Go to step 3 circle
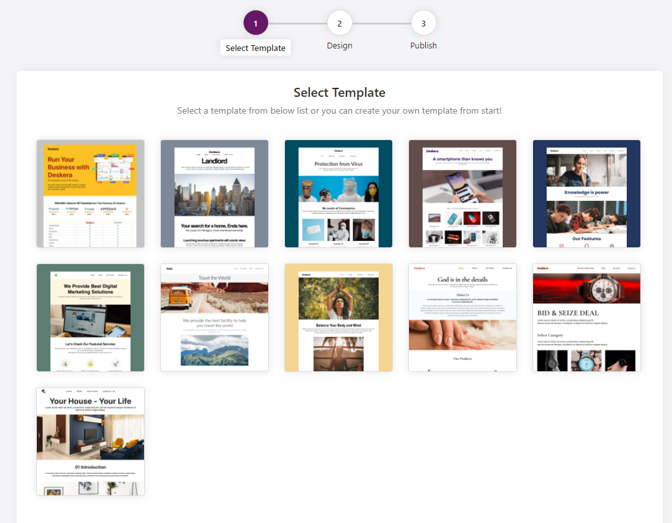 pyautogui.click(x=423, y=23)
